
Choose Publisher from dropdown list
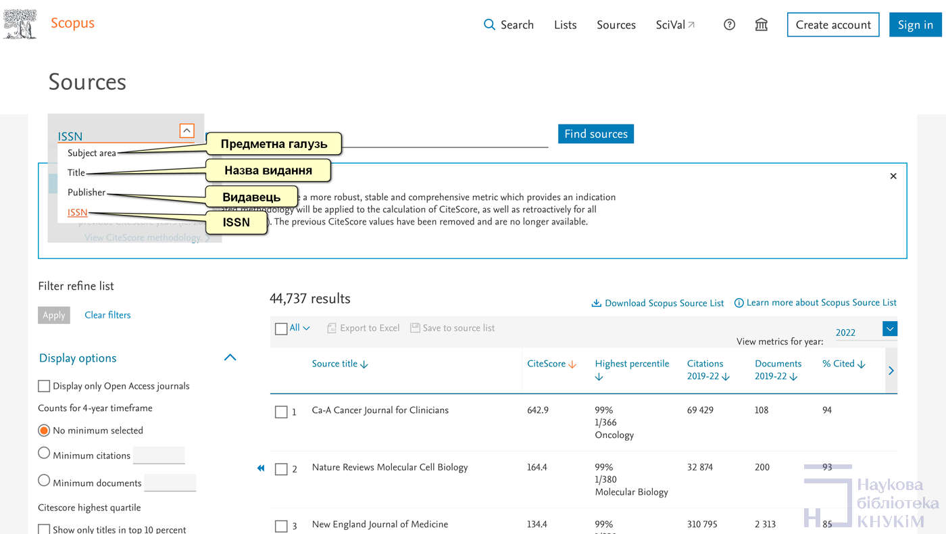pos(86,193)
